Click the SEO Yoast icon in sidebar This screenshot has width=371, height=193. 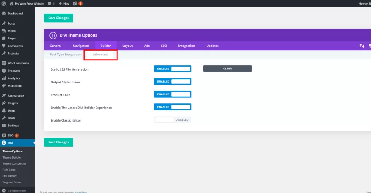coord(4,135)
